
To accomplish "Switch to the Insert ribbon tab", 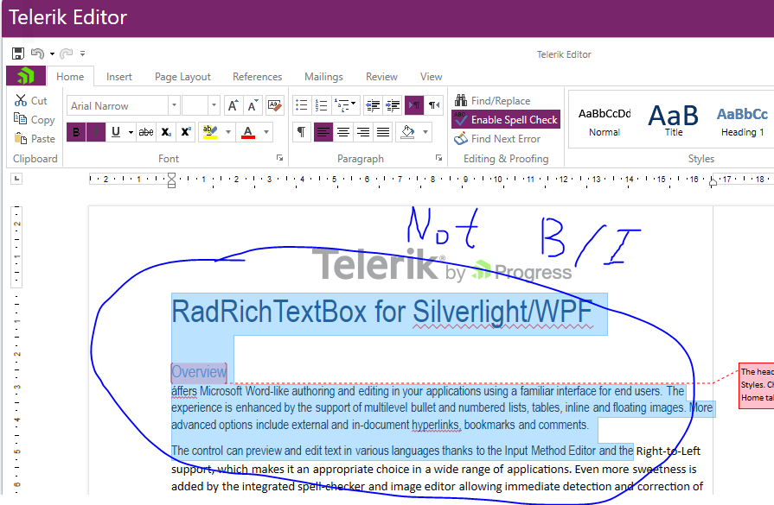I will (119, 77).
